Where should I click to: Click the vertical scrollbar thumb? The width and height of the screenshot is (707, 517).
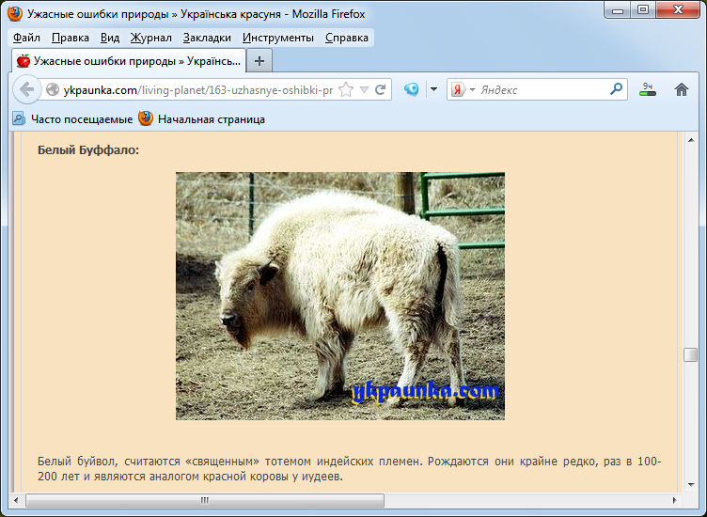click(x=690, y=354)
